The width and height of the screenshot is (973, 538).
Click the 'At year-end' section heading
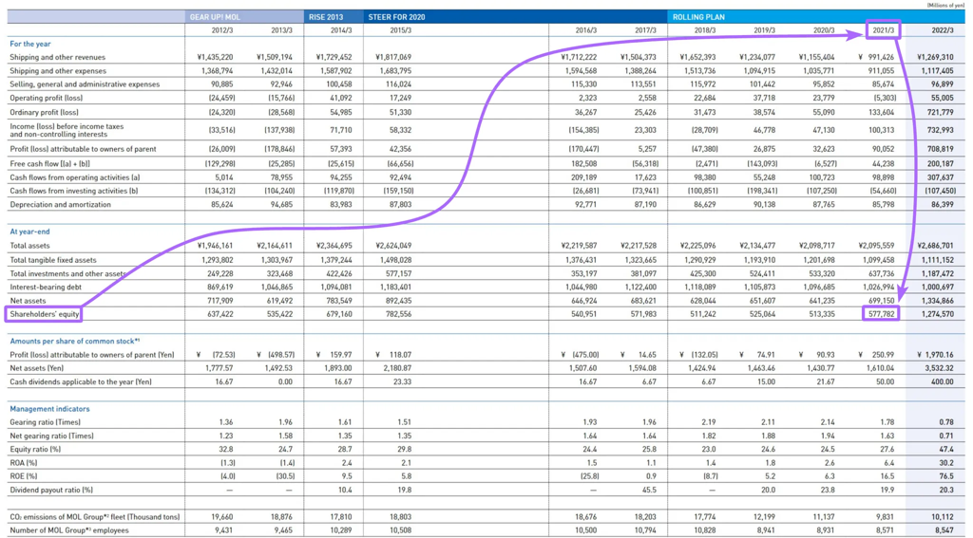click(x=29, y=232)
